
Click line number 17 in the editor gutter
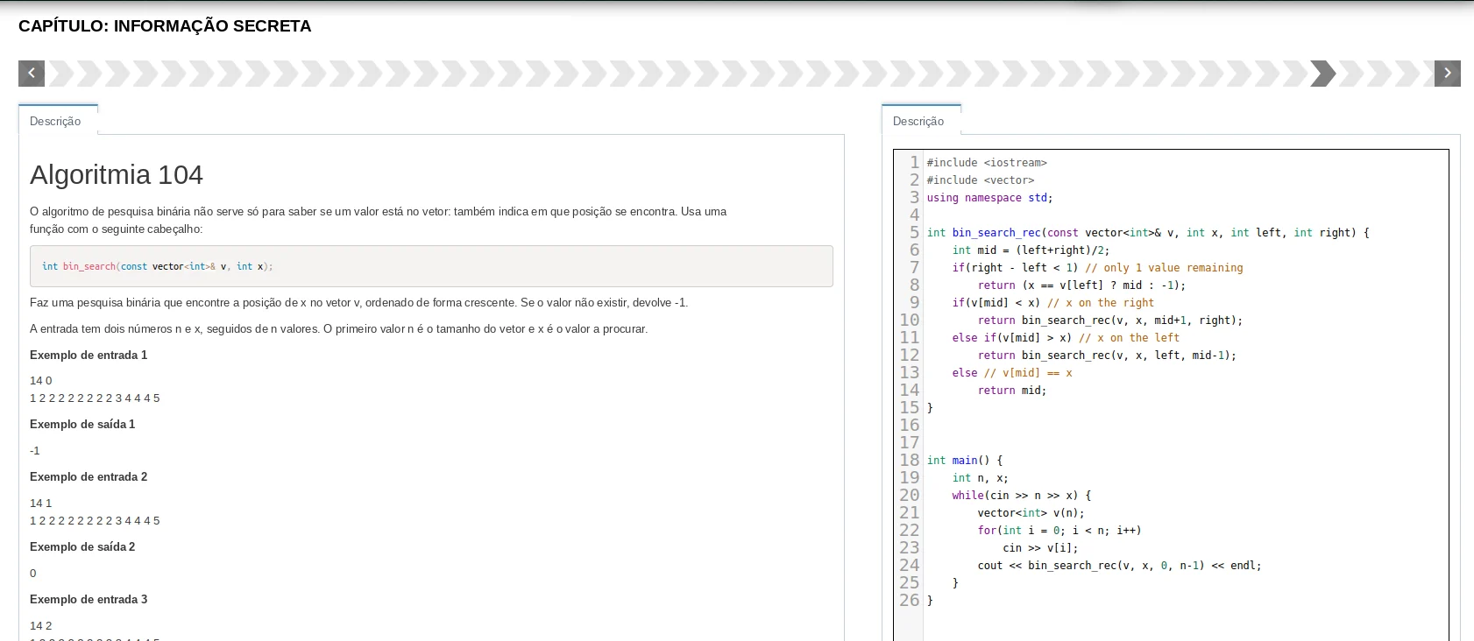[910, 443]
